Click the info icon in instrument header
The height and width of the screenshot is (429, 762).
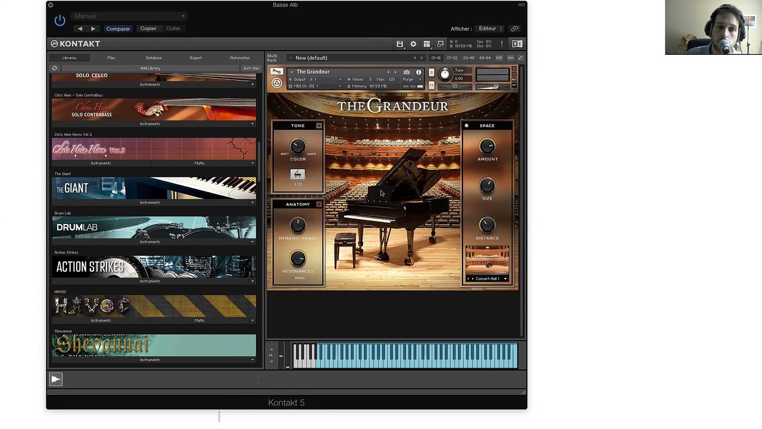click(419, 72)
